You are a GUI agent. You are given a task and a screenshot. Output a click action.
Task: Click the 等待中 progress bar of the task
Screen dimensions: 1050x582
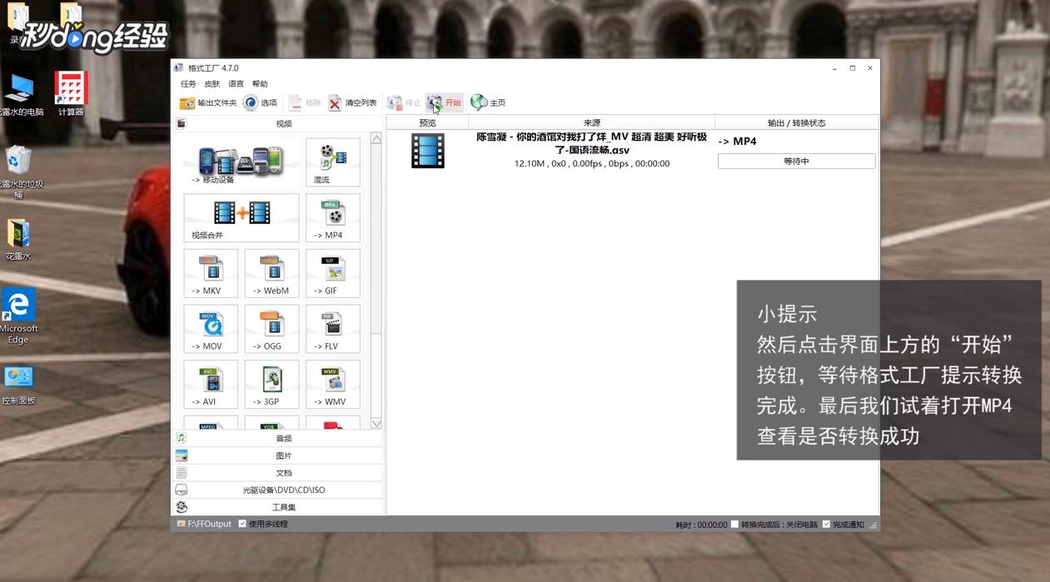point(796,161)
